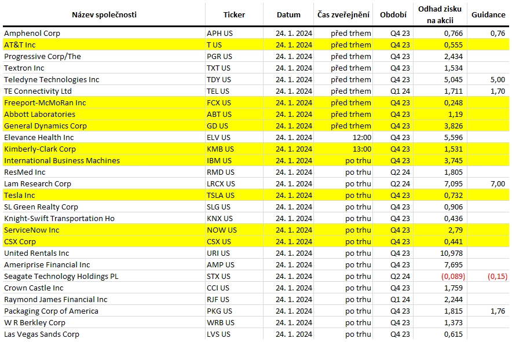The width and height of the screenshot is (512, 342).
Task: Click the Q1 24 period for TE Connectivity
Action: click(400, 91)
